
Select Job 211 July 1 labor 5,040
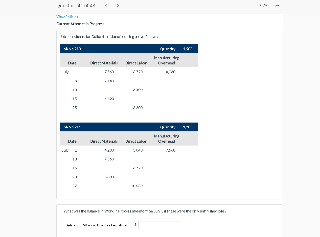(x=138, y=150)
